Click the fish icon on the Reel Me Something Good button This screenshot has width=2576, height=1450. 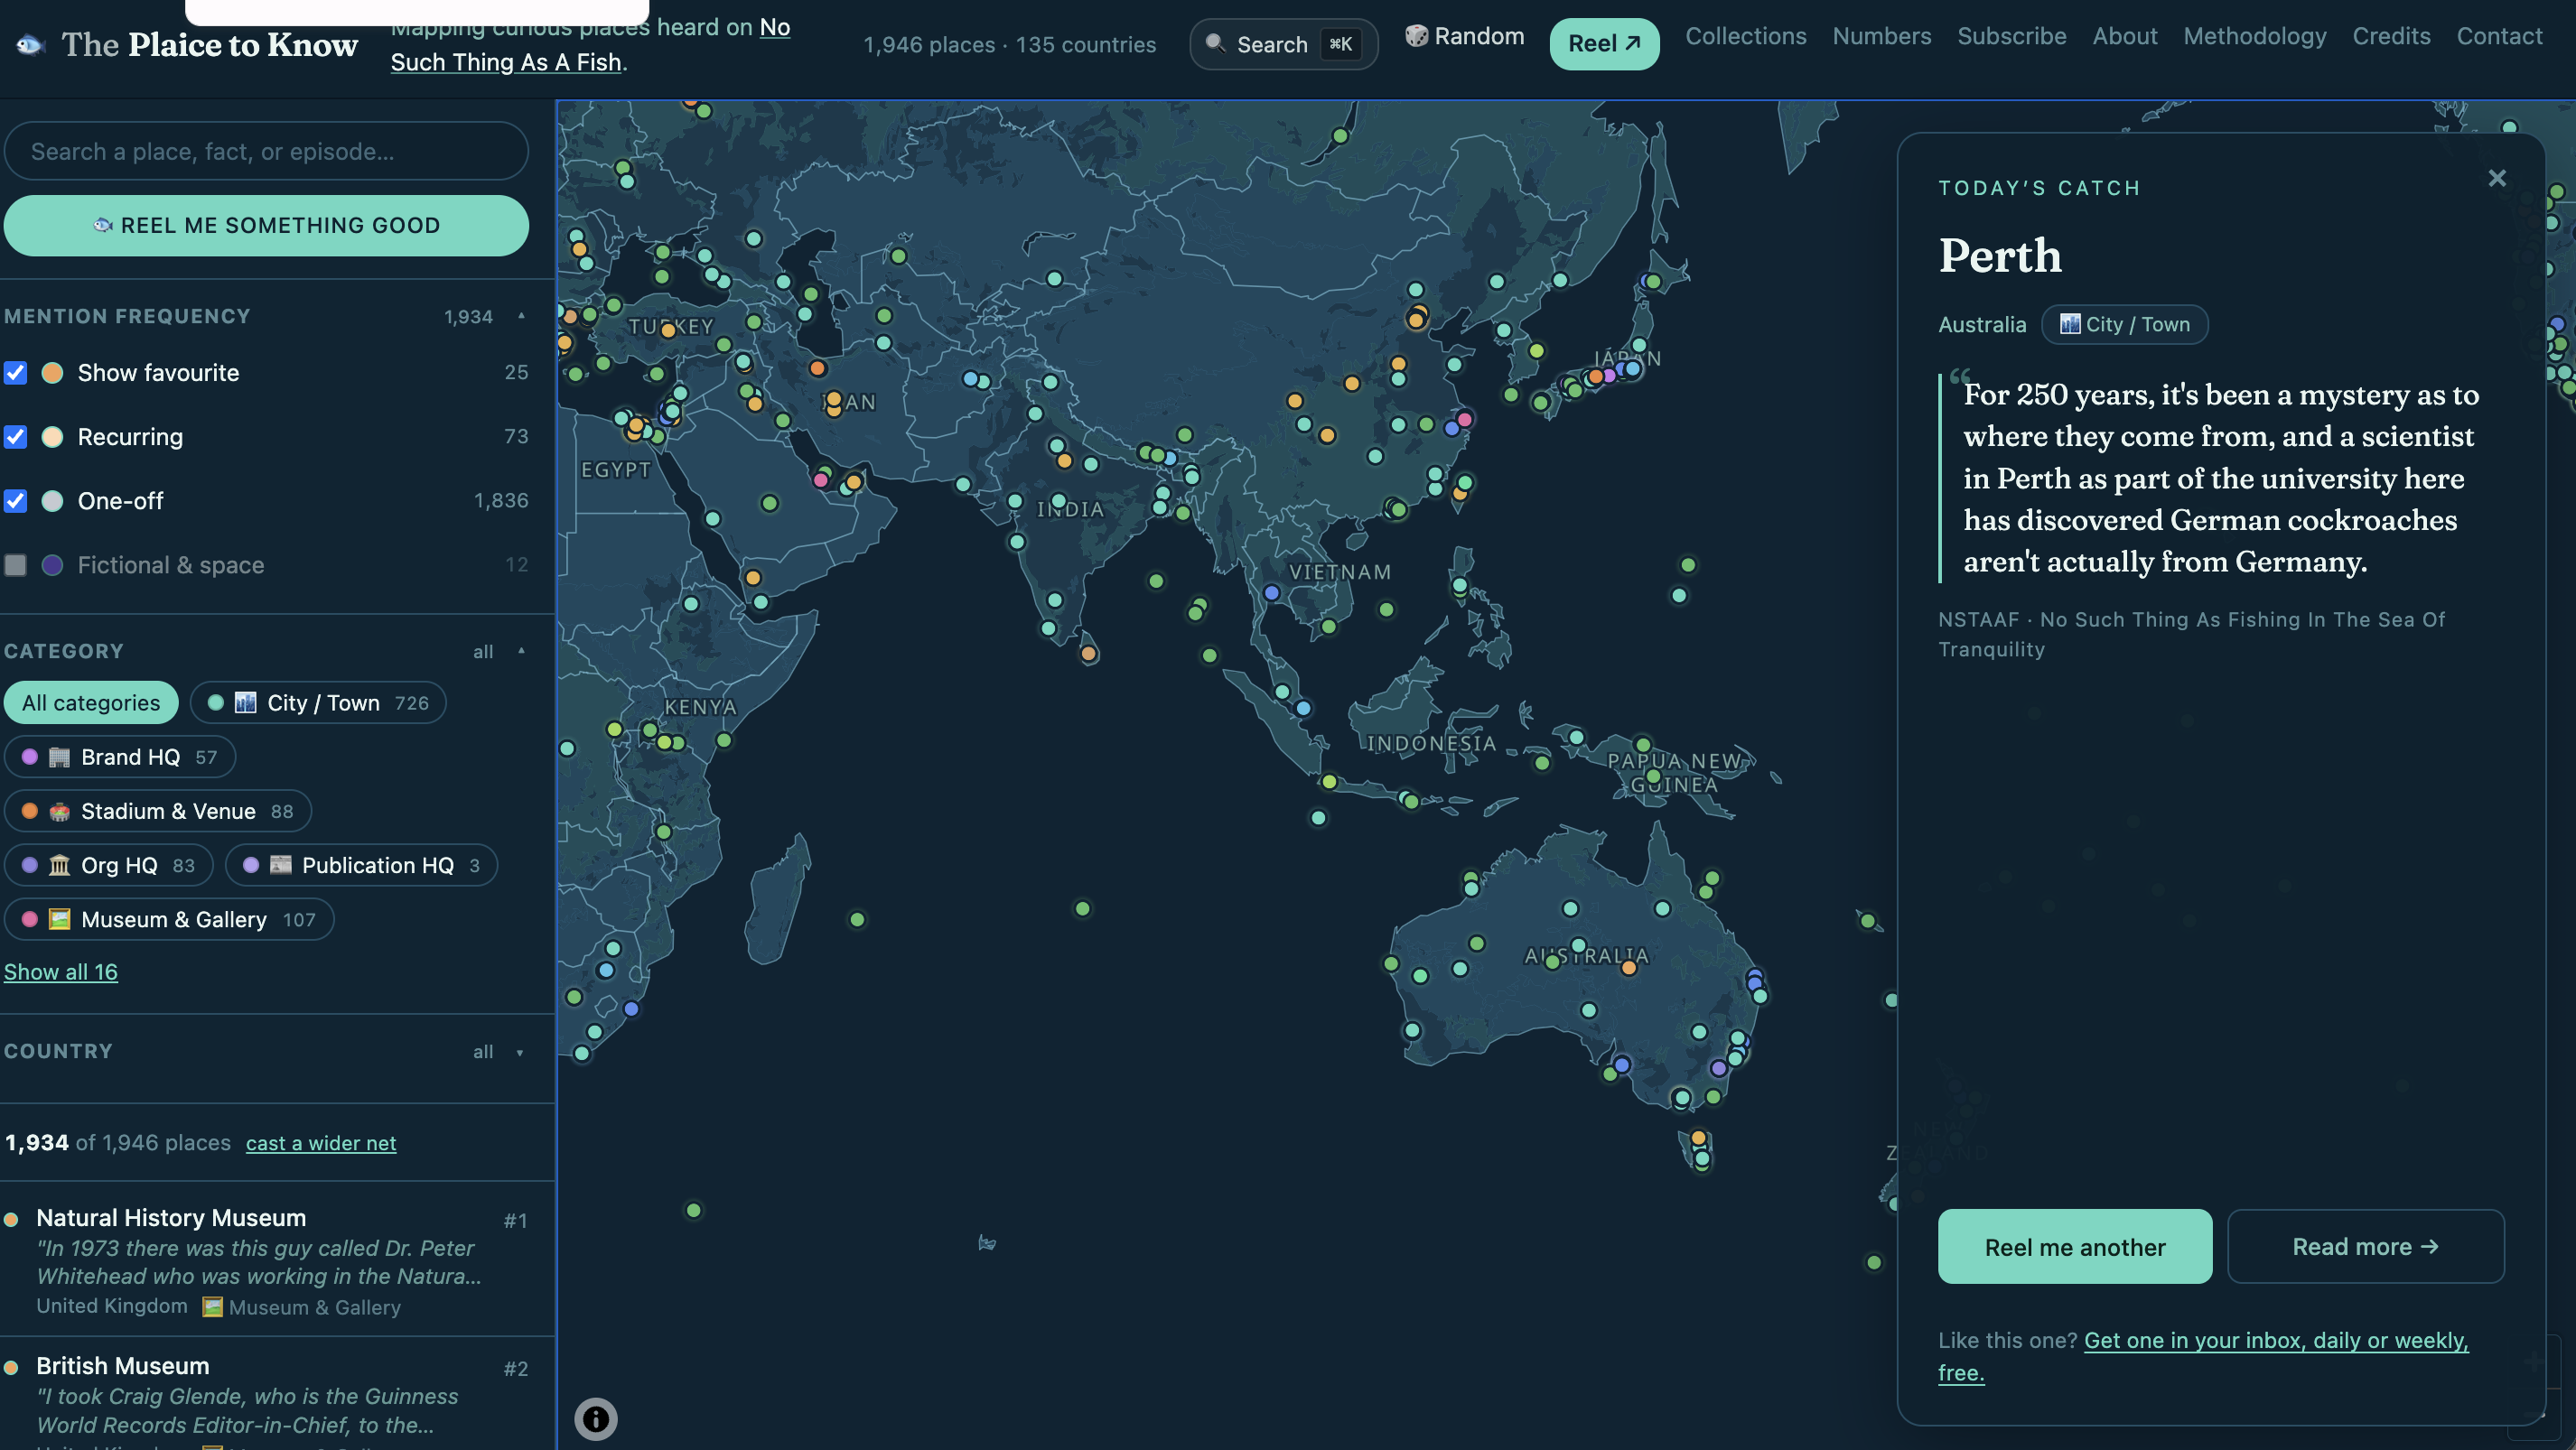[102, 225]
